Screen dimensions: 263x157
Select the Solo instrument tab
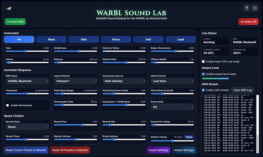tap(83, 40)
